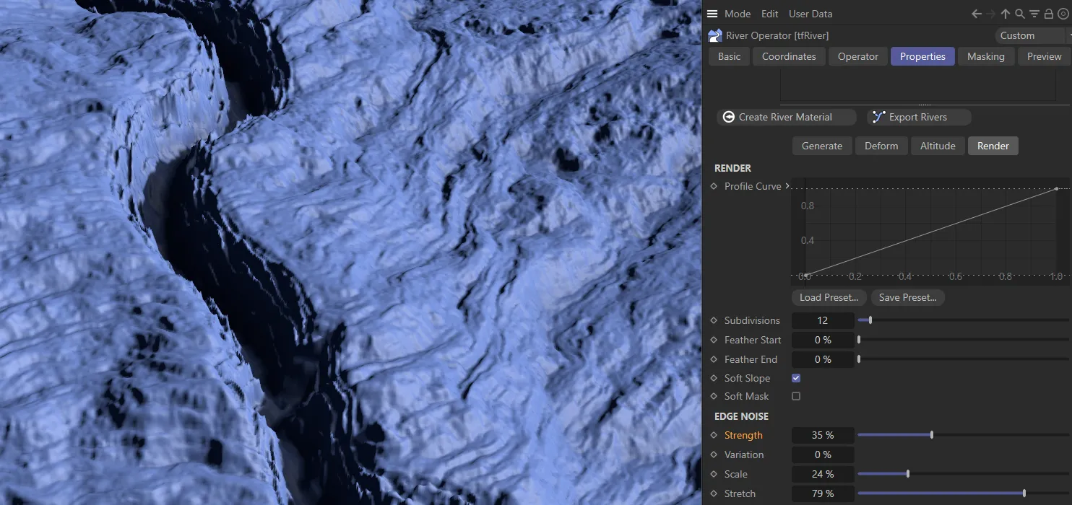Switch to the Masking tab
This screenshot has width=1072, height=505.
[985, 56]
